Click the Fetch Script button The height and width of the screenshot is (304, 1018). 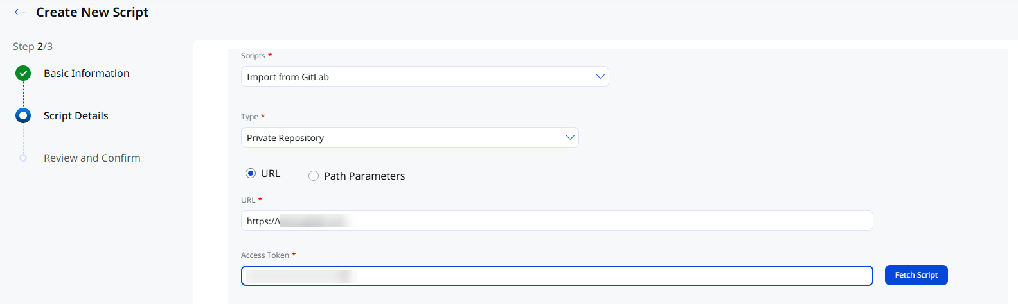[x=916, y=275]
